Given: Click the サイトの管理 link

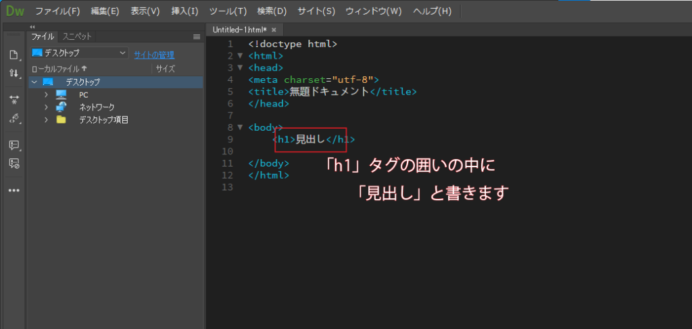Looking at the screenshot, I should point(154,55).
